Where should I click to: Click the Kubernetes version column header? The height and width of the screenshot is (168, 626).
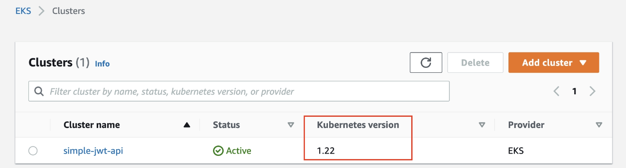(358, 125)
